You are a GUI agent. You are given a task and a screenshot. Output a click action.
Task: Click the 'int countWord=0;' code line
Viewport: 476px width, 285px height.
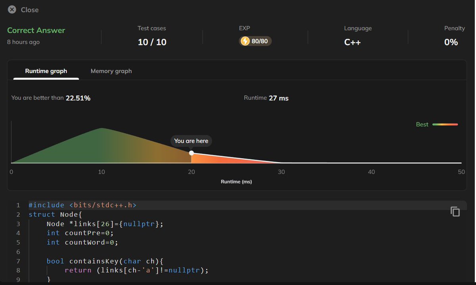(x=83, y=242)
